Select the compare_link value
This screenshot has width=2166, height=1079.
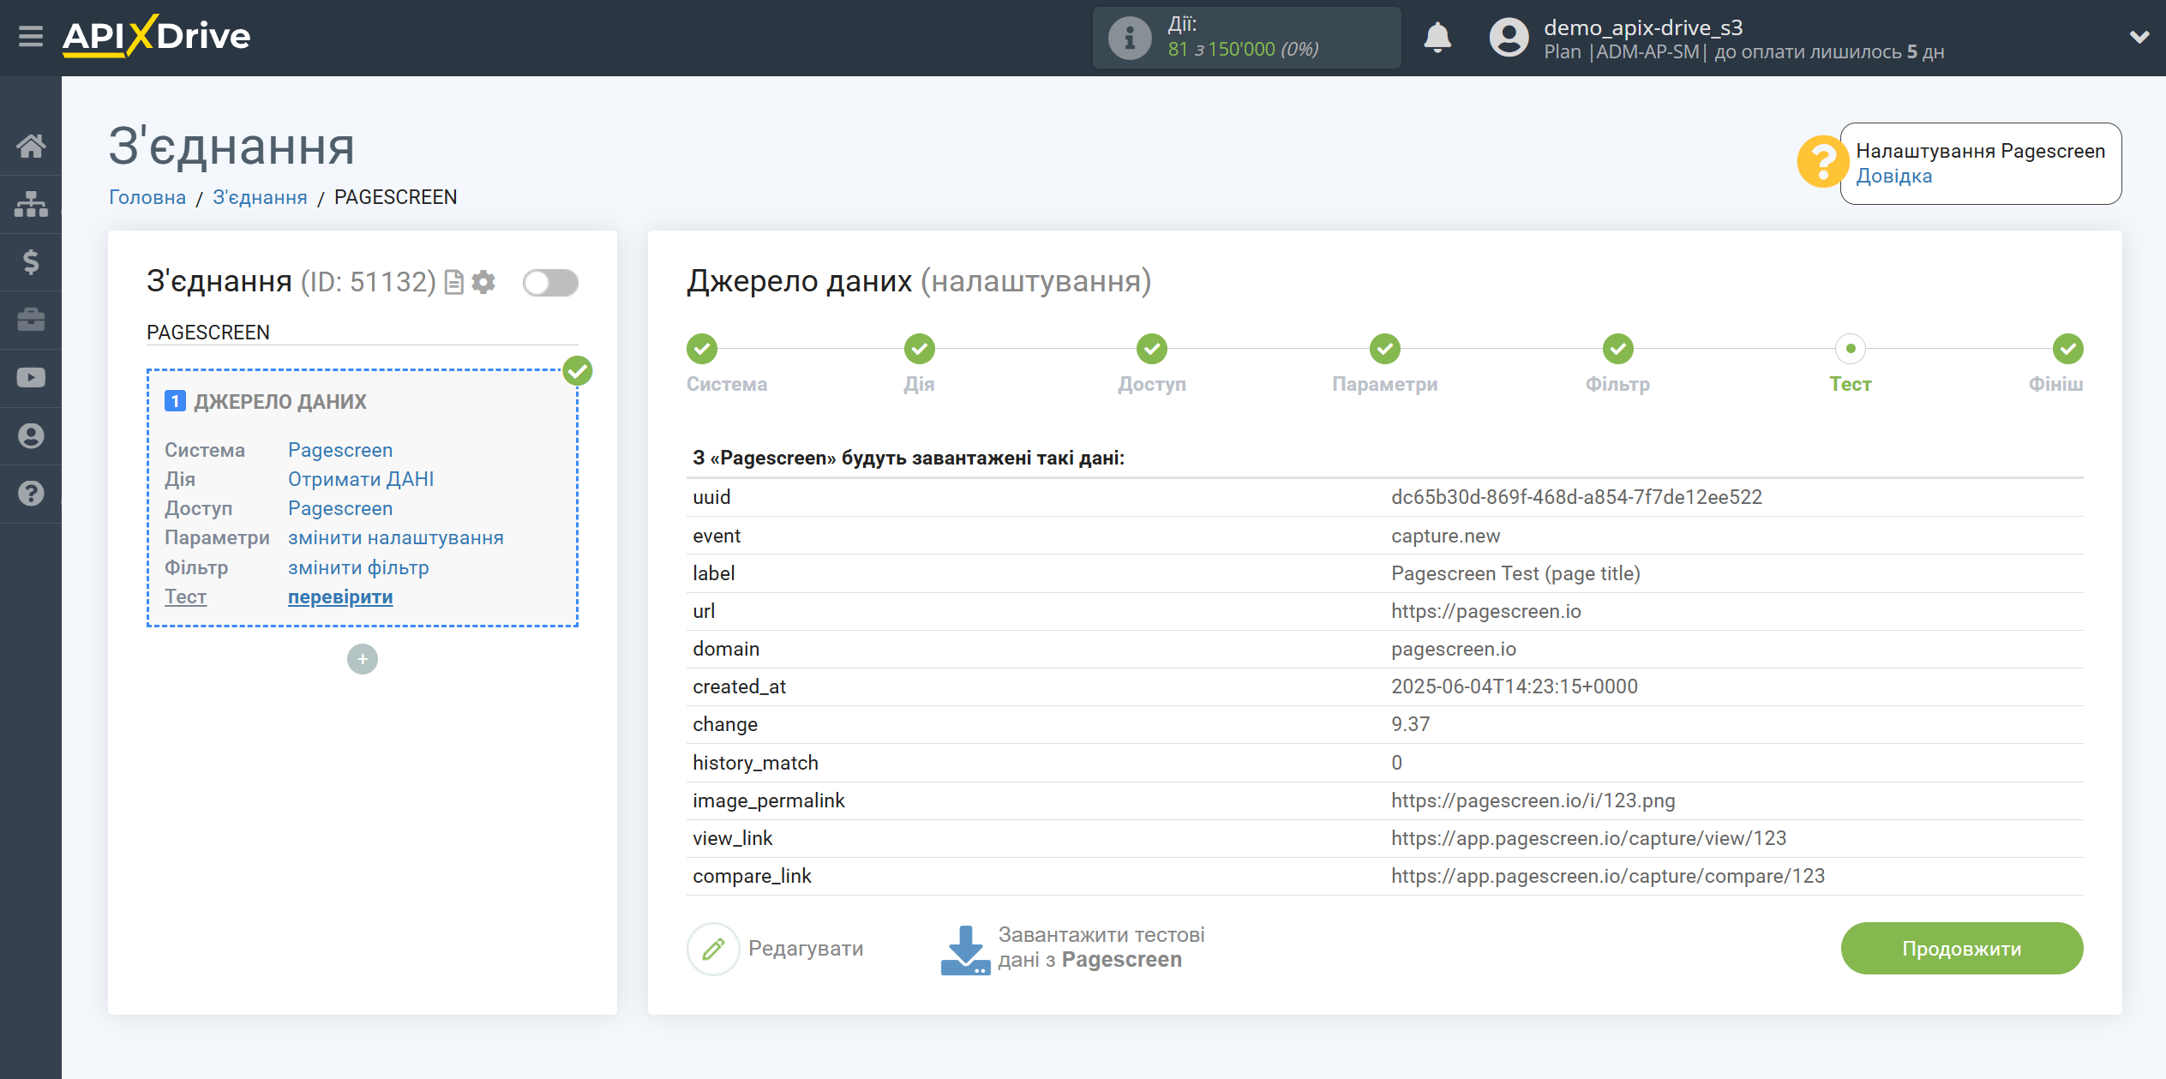[1608, 876]
